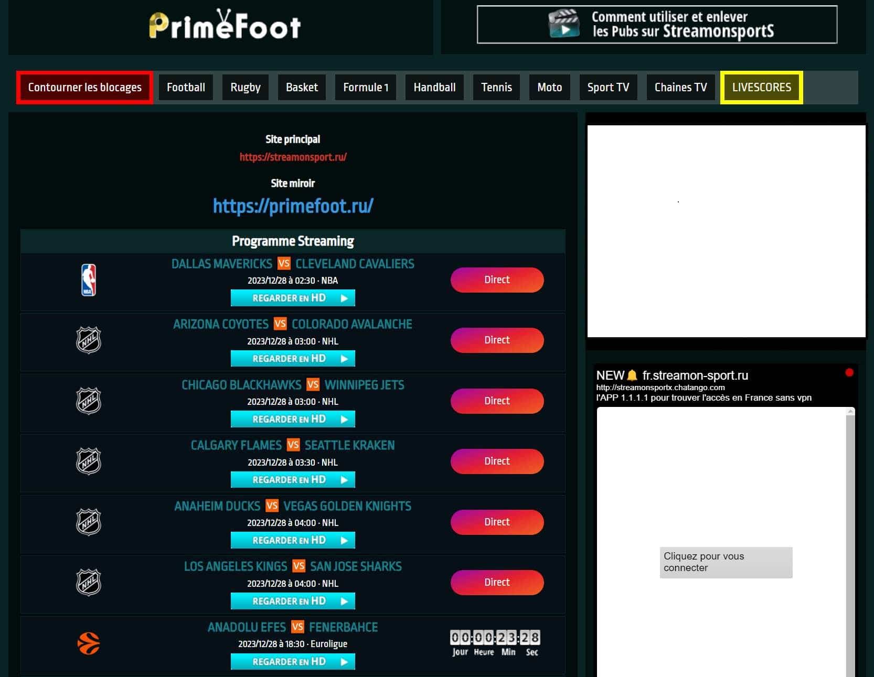Screen dimensions: 874x677
Task: Open Chicago Blackhawks vs Winnipeg Jets match
Action: click(293, 385)
